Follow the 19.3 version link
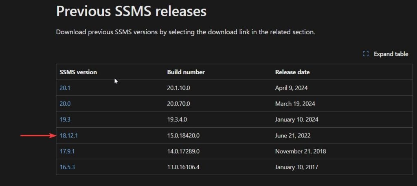This screenshot has width=417, height=186. pyautogui.click(x=65, y=120)
